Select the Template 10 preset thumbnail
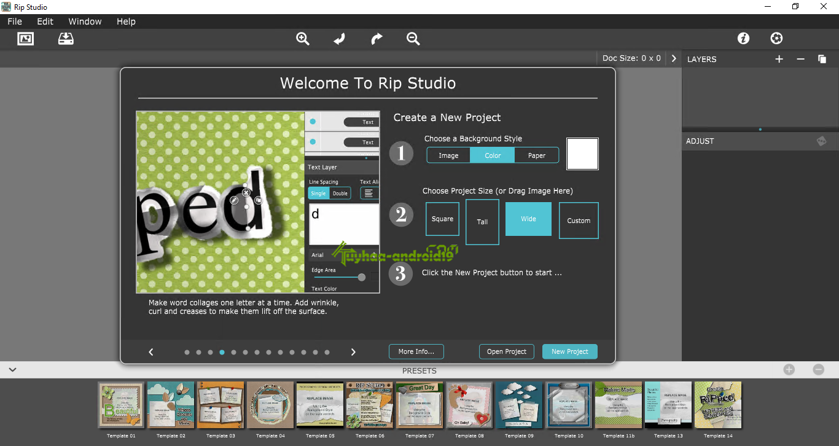839x446 pixels. click(x=569, y=405)
